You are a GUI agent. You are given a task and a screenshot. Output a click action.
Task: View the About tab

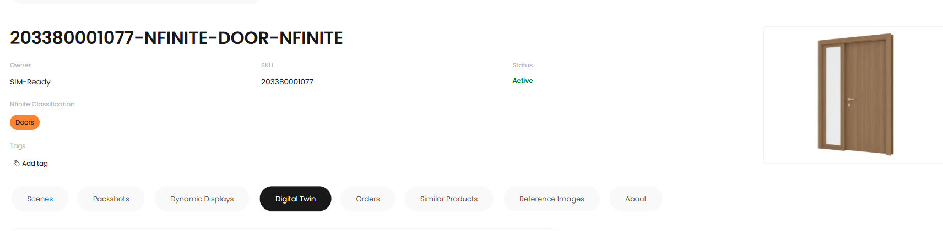[x=636, y=199]
